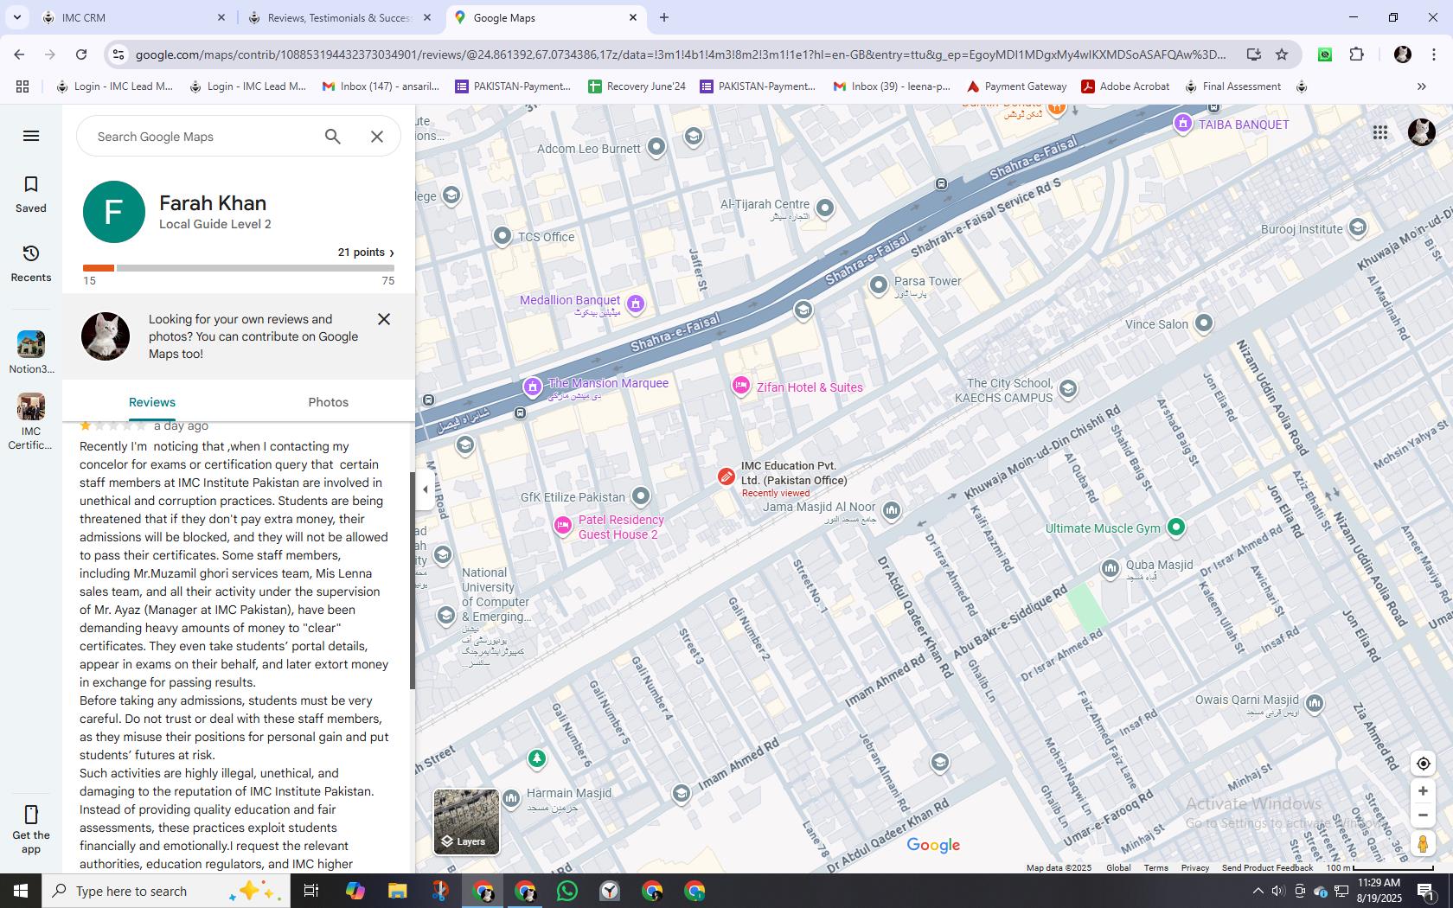Image resolution: width=1453 pixels, height=908 pixels.
Task: Expand the tab search dropdown
Action: (x=17, y=17)
